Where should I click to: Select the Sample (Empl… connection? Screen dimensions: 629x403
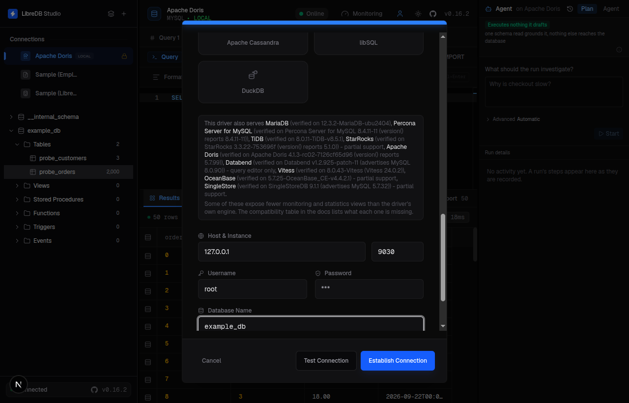(x=68, y=75)
